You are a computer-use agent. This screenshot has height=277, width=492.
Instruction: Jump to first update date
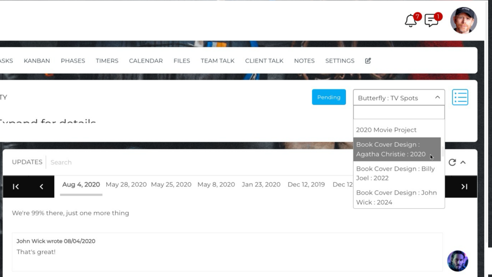[16, 187]
